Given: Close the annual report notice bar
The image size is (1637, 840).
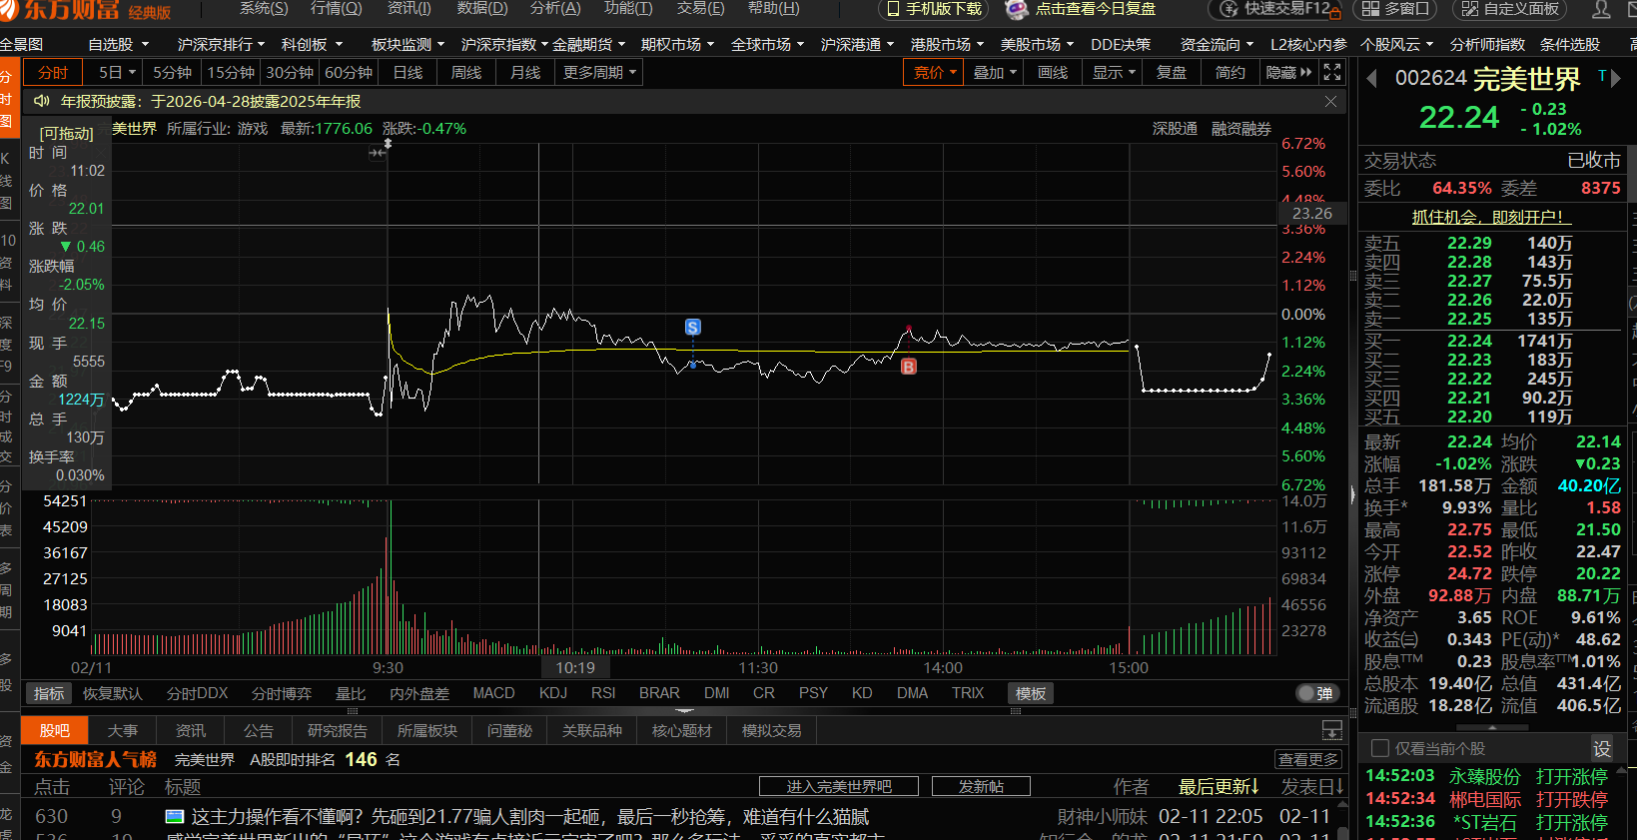Looking at the screenshot, I should point(1330,101).
